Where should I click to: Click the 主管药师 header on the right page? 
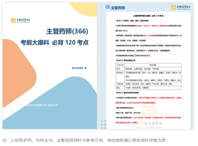point(118,8)
